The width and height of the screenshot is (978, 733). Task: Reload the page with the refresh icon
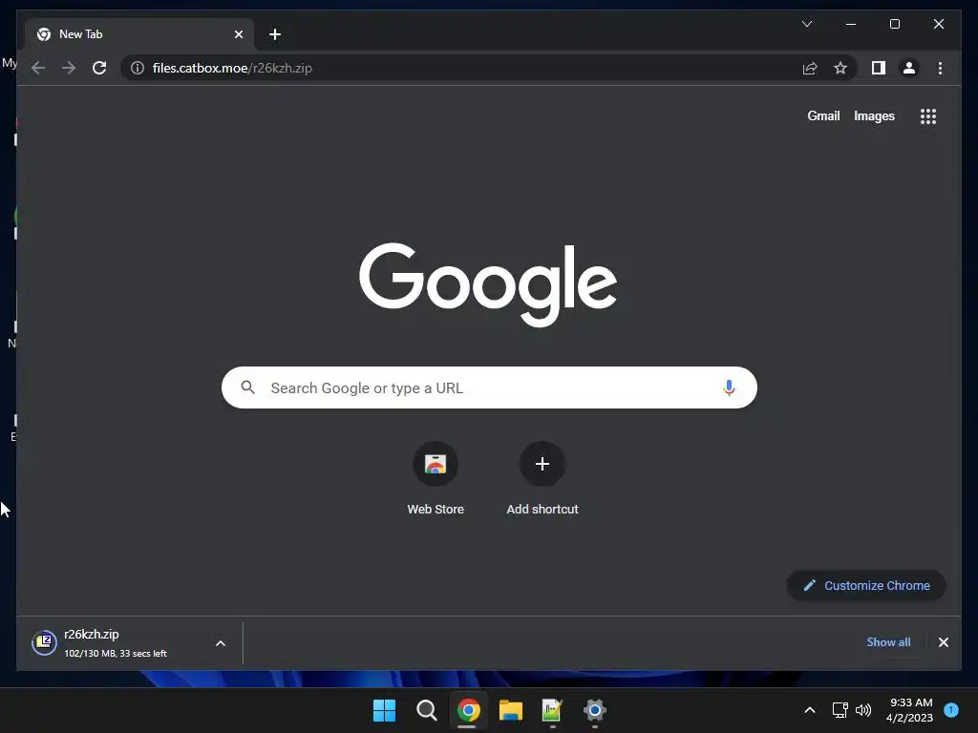tap(99, 68)
